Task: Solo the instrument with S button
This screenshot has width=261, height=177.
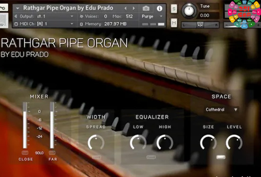Action: (174, 8)
